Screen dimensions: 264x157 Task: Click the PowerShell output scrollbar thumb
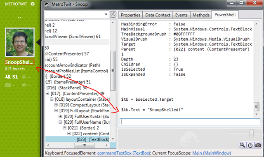pyautogui.click(x=257, y=106)
